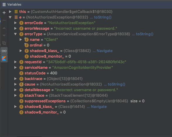
Task: Collapse the errorType field
Action: click(16, 34)
